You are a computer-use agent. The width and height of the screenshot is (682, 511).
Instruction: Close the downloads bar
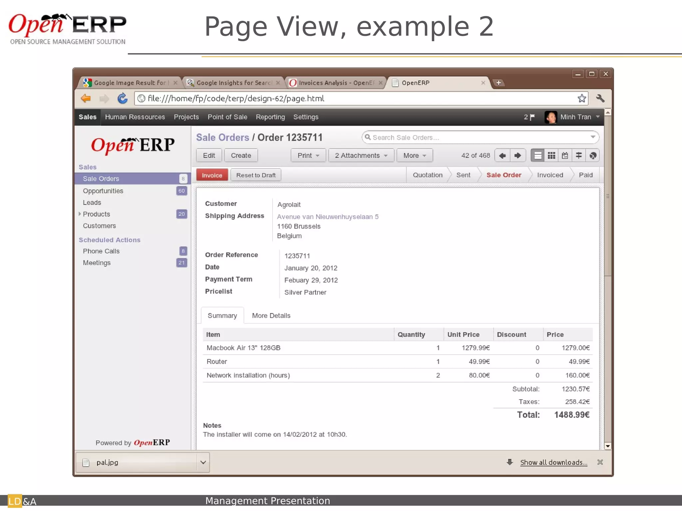click(600, 462)
